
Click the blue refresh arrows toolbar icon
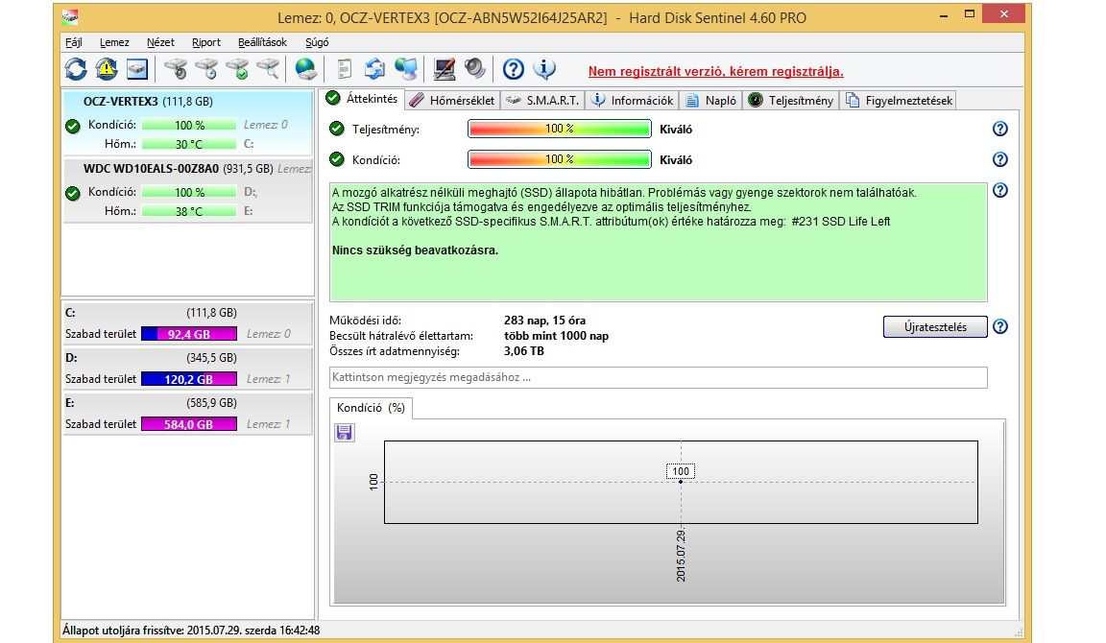(x=76, y=69)
